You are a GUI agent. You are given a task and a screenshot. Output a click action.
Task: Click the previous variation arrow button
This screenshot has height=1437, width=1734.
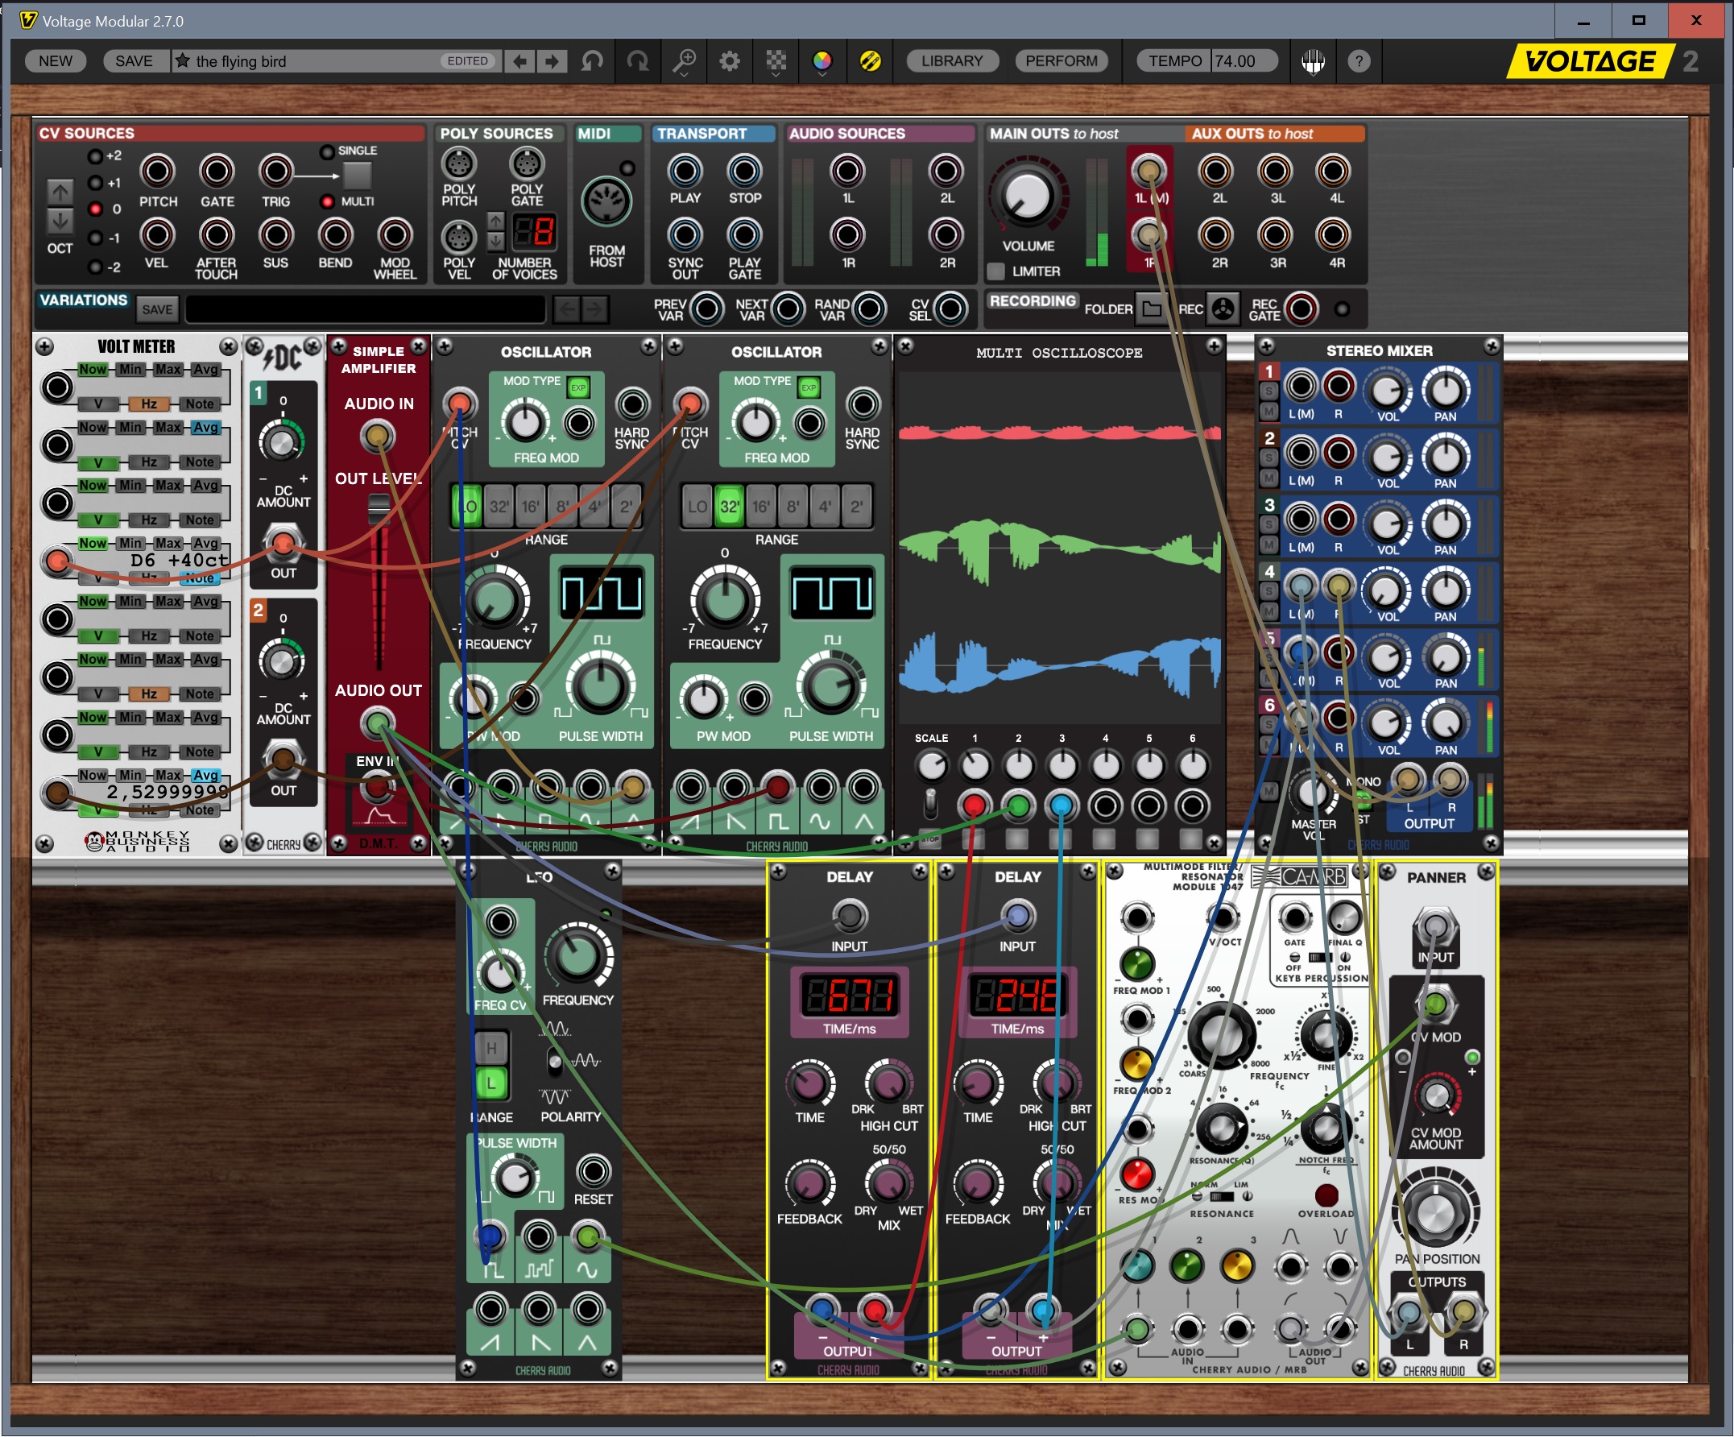point(566,309)
